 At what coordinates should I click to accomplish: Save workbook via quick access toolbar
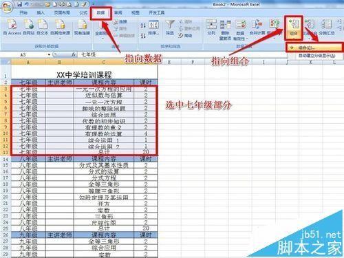20,4
